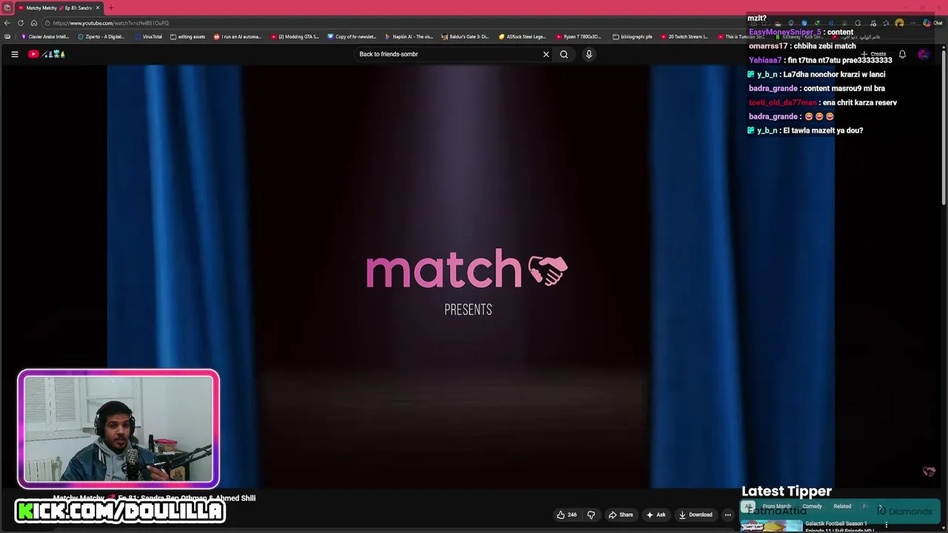
Task: Open the Napkin AI bookmark
Action: [409, 36]
